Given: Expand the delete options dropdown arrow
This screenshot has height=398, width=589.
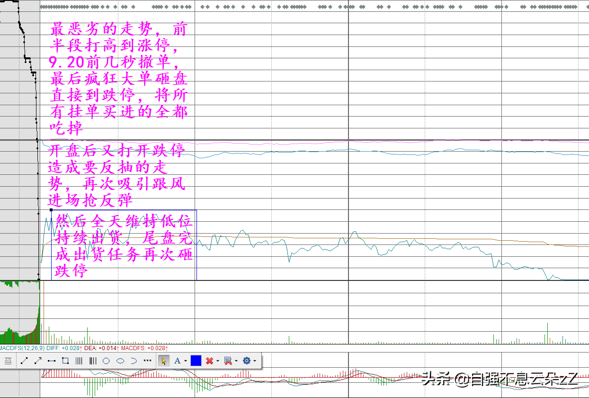Looking at the screenshot, I should 217,361.
